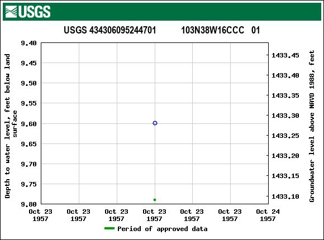Click the USGS logo in the header

coord(28,12)
